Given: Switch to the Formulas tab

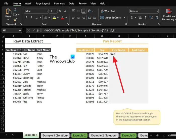Looking at the screenshot, I should pos(59,3).
